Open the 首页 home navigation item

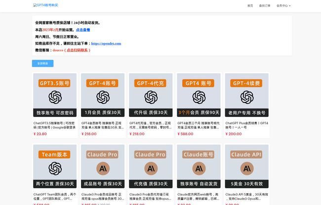click(250, 6)
